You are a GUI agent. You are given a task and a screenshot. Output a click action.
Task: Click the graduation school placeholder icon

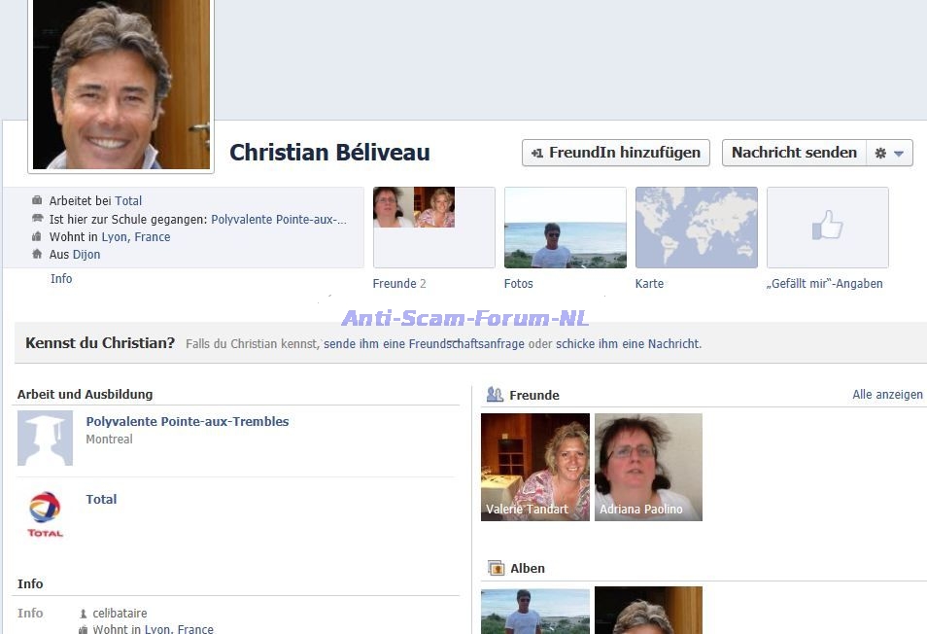point(45,438)
